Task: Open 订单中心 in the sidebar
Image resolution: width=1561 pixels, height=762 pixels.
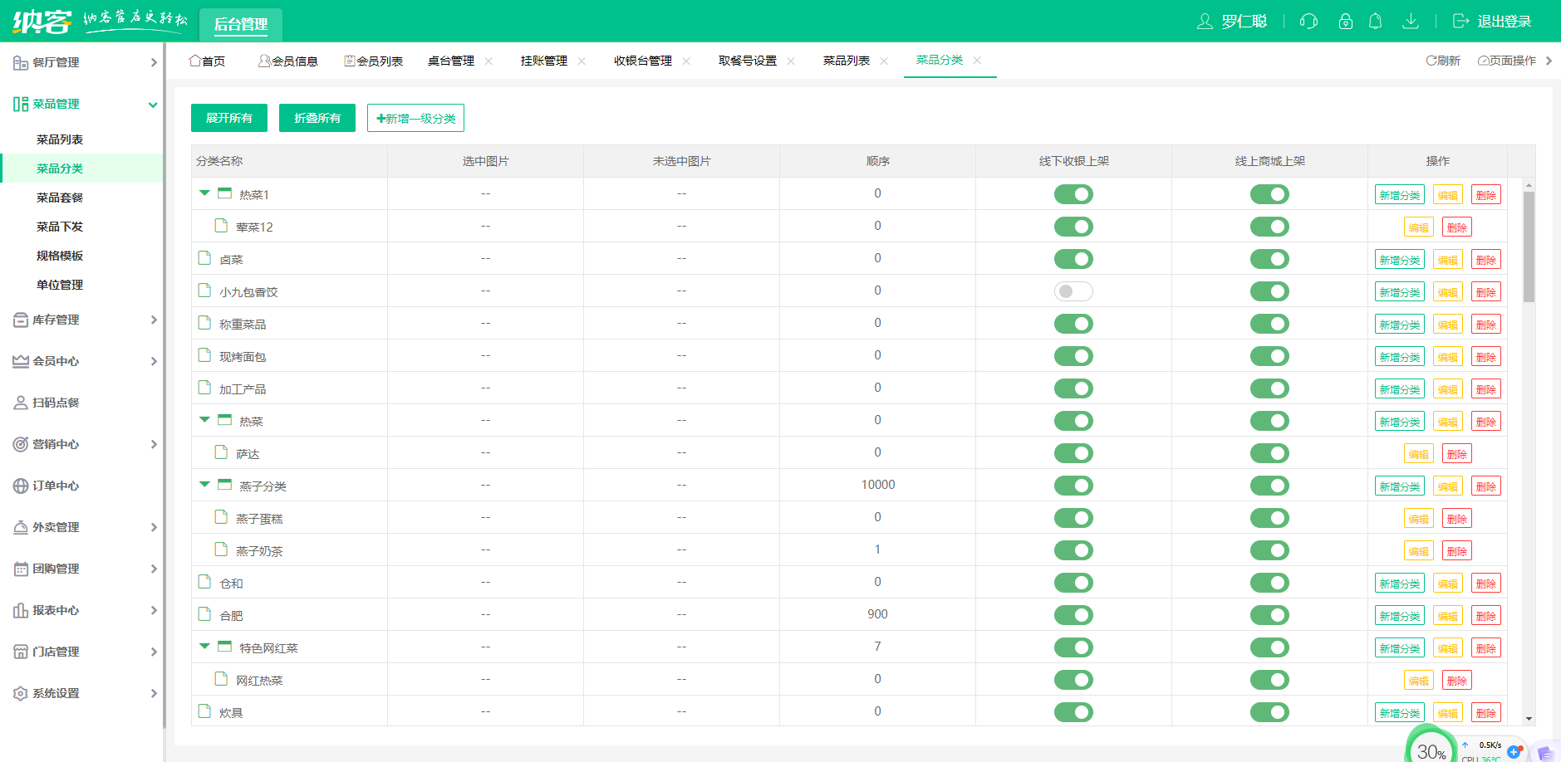Action: (x=56, y=486)
